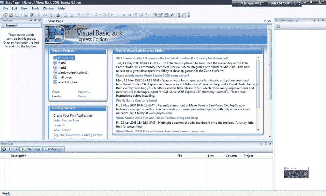Open the active files dropdown beside Start Page tab
Screen dimensions: 326x196
click(x=265, y=21)
